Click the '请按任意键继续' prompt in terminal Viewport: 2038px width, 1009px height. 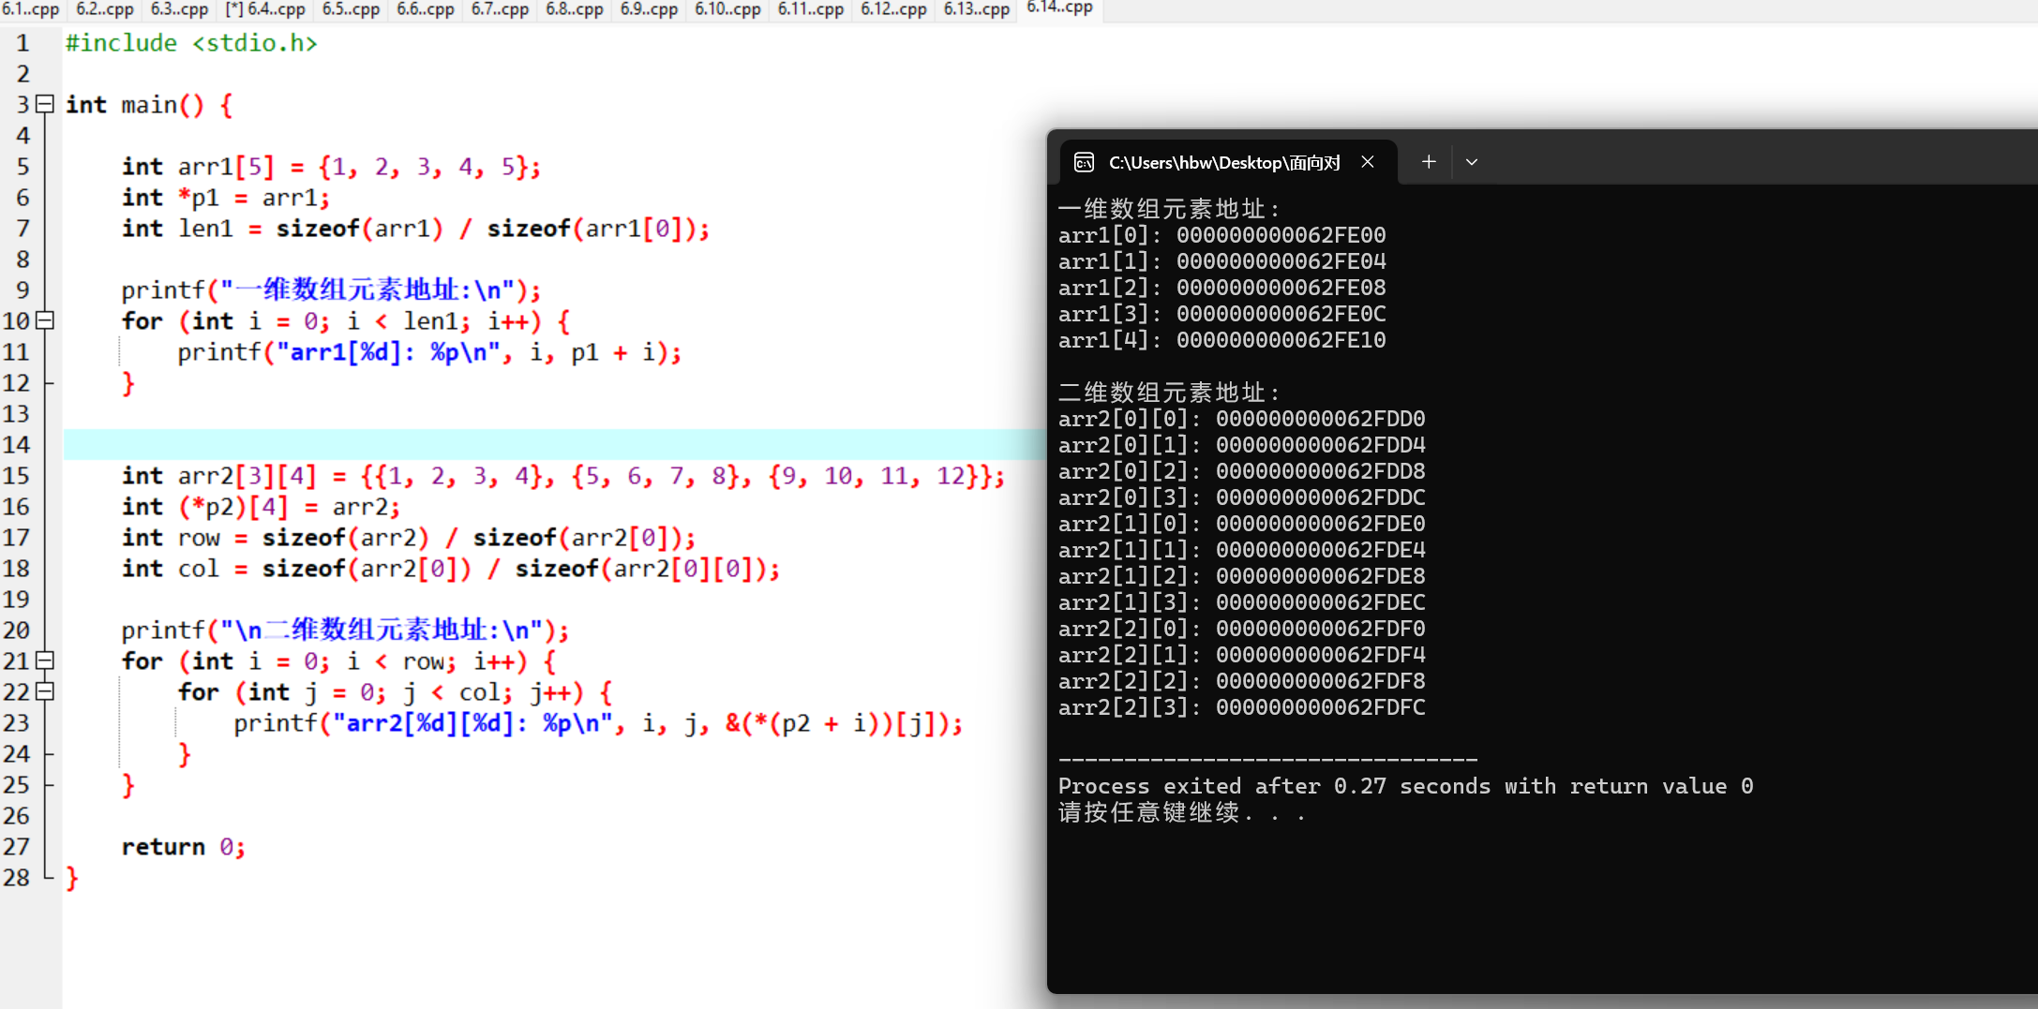pyautogui.click(x=1181, y=812)
